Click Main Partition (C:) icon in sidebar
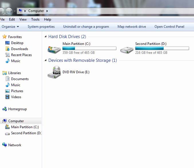This screenshot has width=194, height=168. click(x=7, y=127)
